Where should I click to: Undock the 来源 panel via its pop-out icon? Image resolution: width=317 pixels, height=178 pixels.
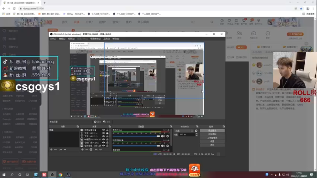click(110, 127)
